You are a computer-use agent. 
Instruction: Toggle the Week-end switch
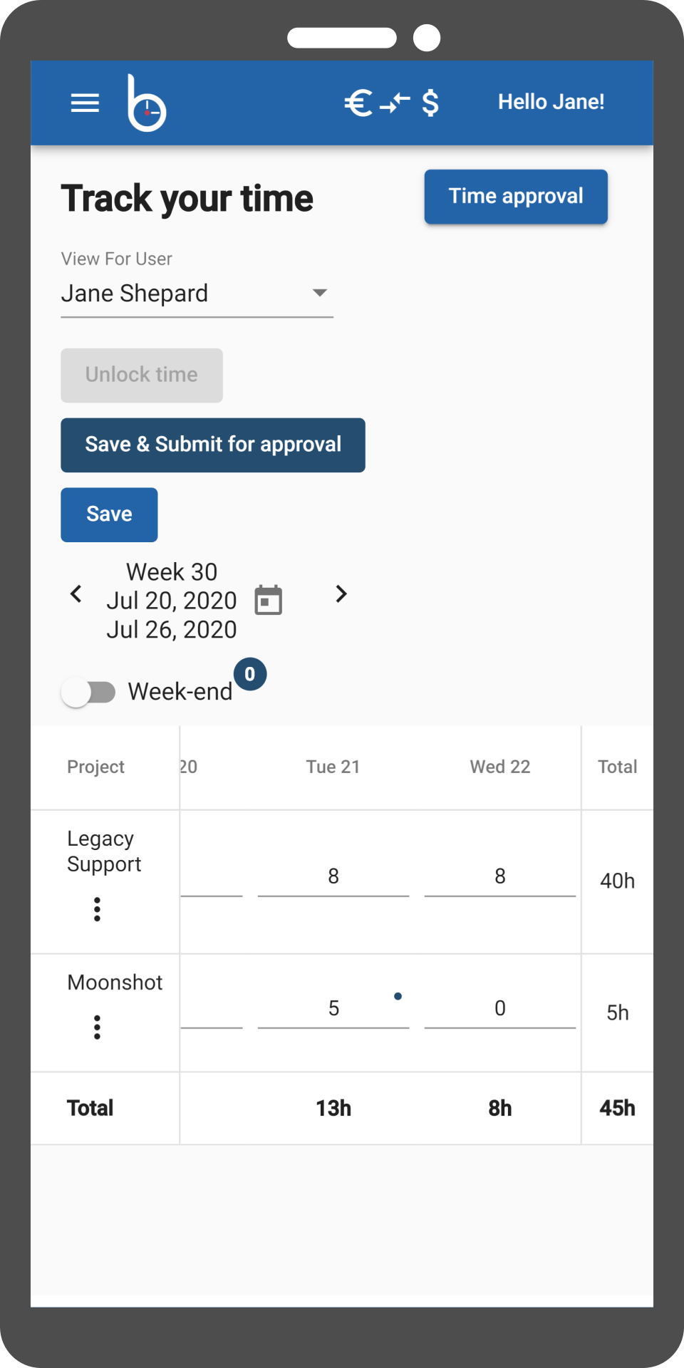click(x=89, y=692)
